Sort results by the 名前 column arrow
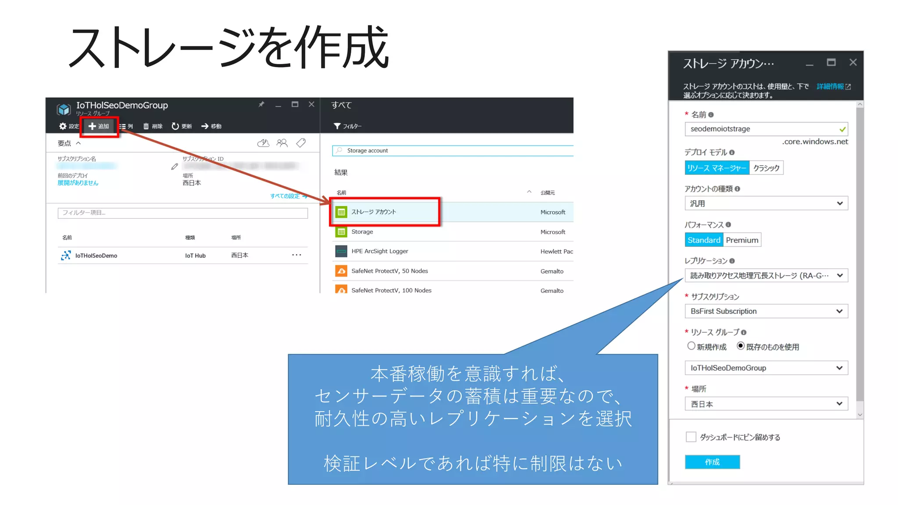The width and height of the screenshot is (898, 505). 529,192
